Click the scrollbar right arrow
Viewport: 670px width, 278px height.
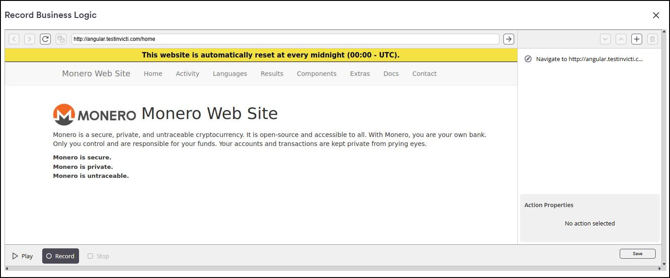[x=659, y=269]
